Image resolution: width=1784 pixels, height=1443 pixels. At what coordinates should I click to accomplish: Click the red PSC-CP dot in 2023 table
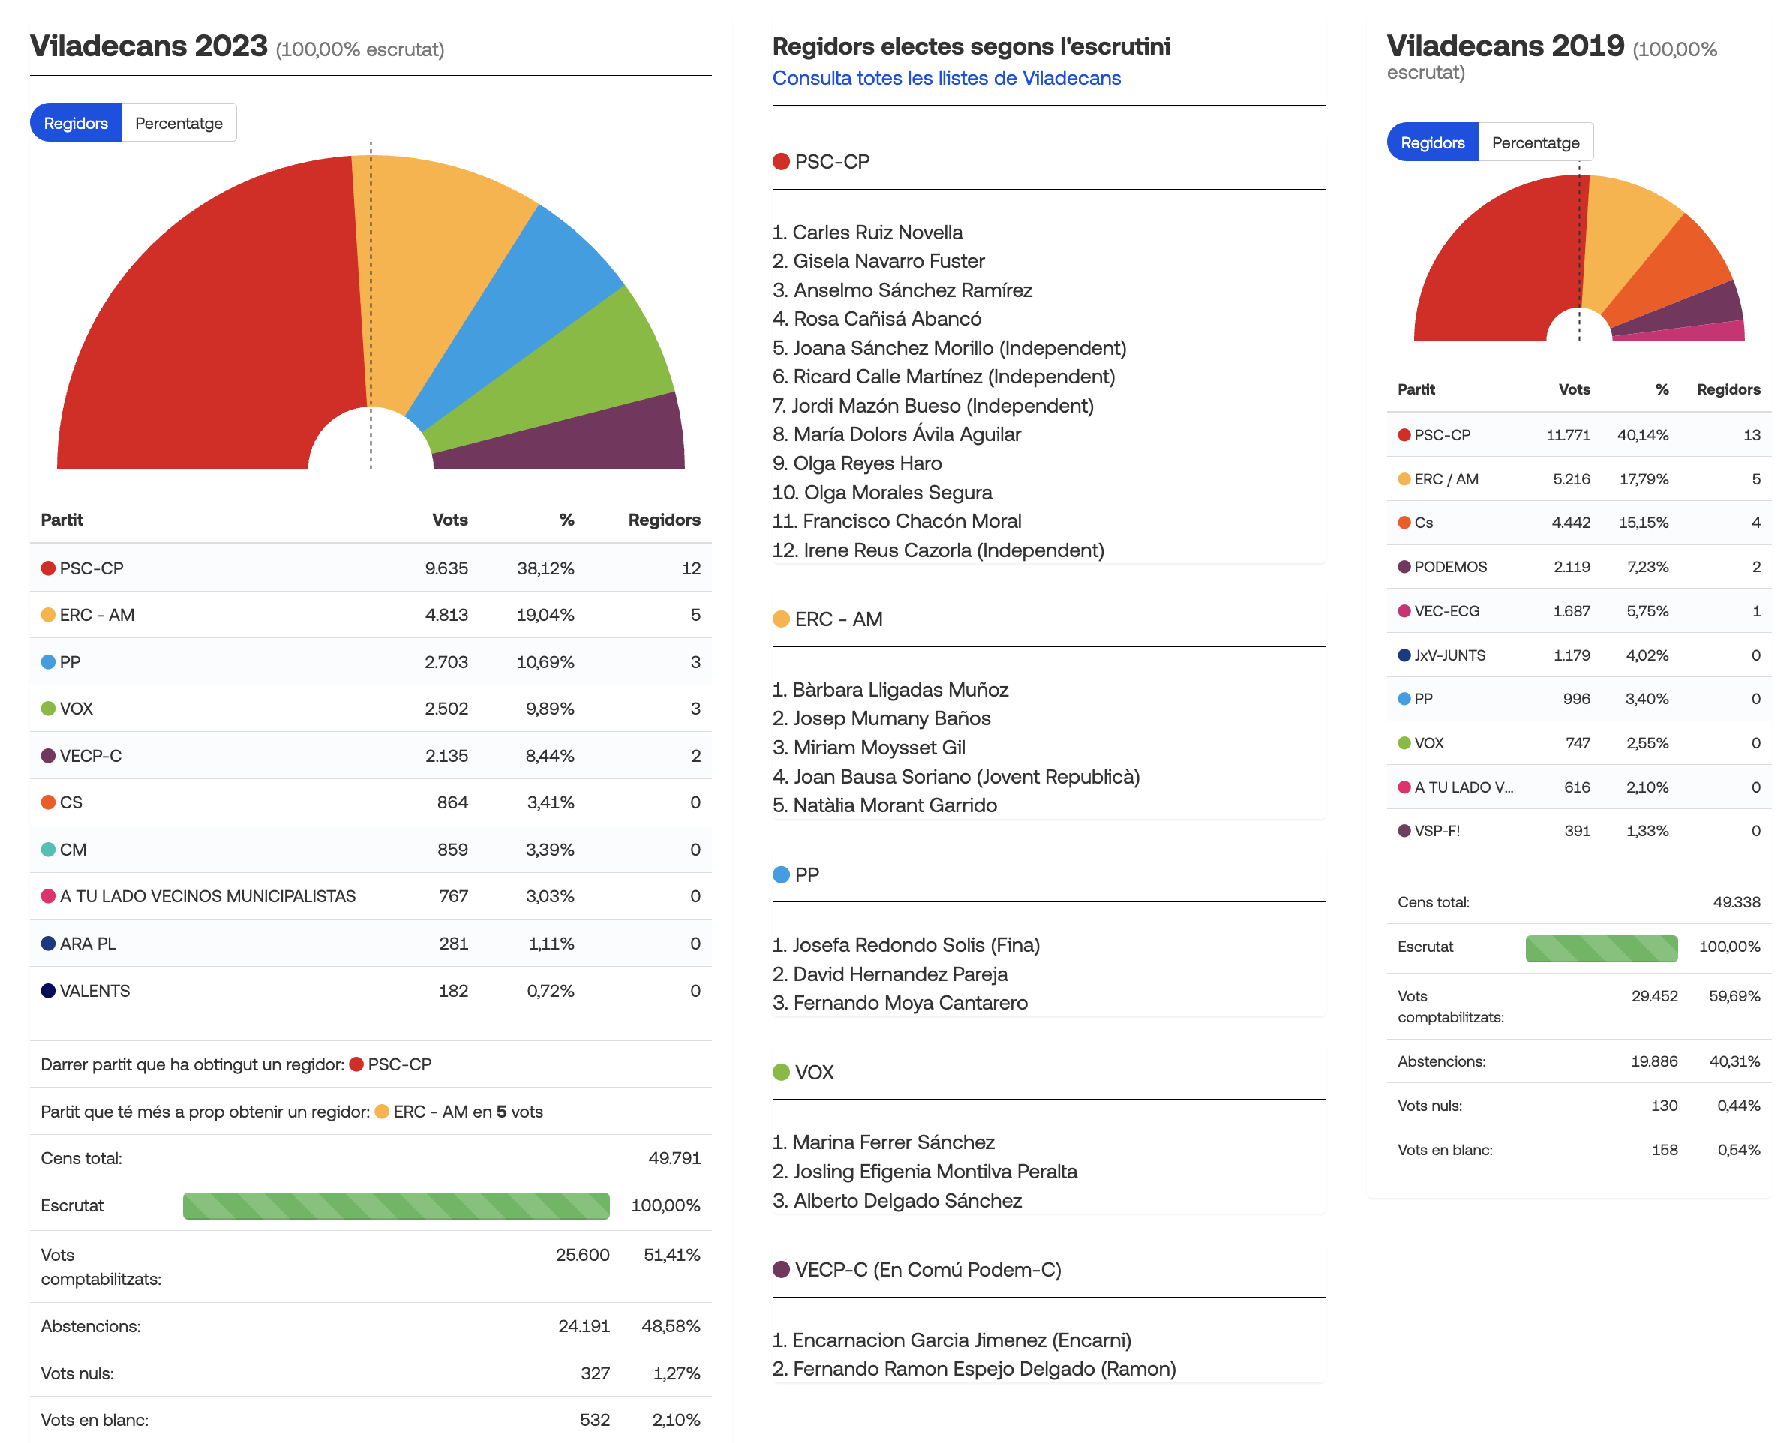point(48,568)
